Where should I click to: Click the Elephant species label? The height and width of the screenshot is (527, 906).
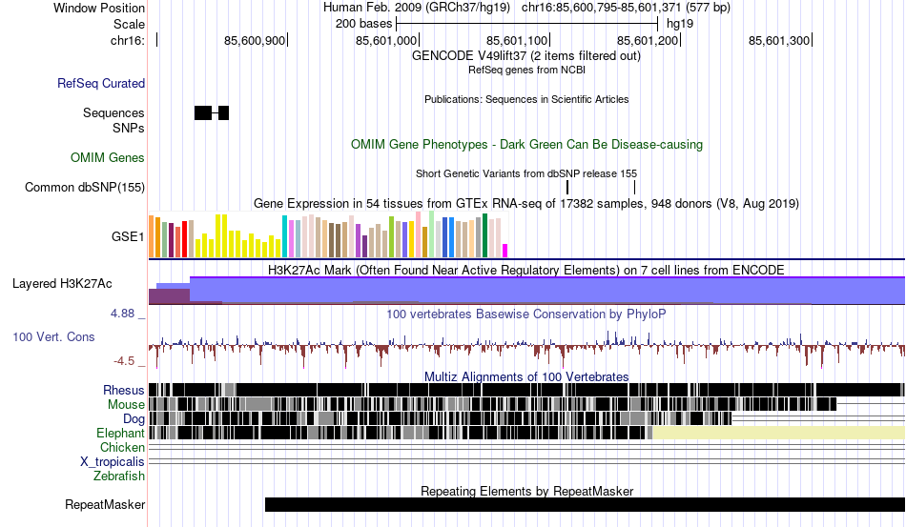click(x=120, y=433)
